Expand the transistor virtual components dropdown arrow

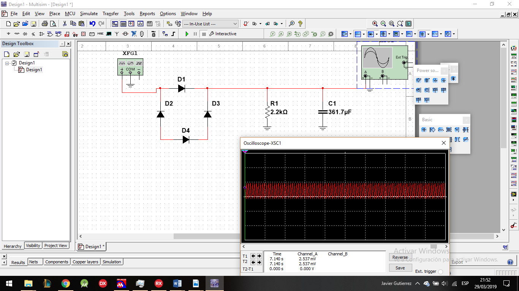click(x=389, y=34)
